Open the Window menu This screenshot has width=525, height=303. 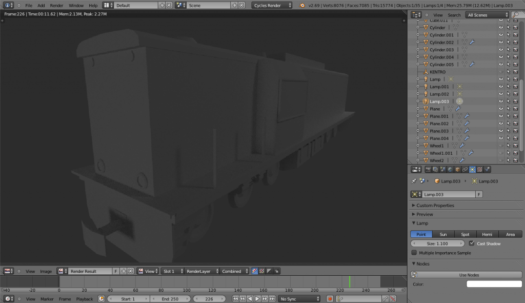tap(76, 5)
